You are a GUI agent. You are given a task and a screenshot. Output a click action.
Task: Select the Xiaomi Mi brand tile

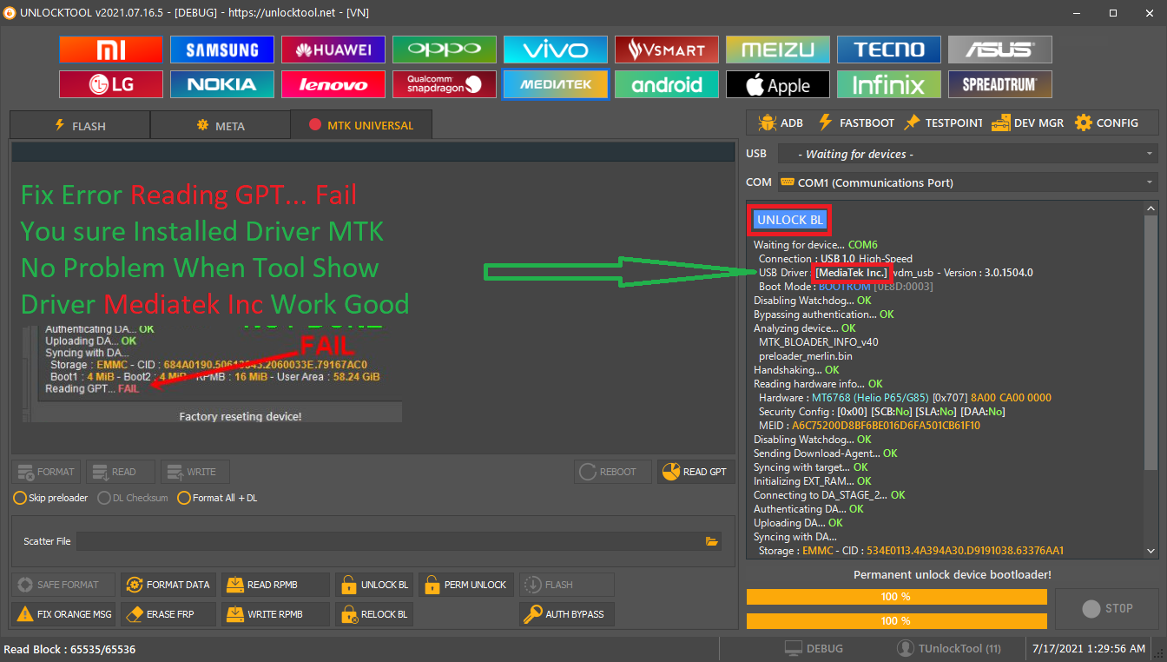(111, 50)
